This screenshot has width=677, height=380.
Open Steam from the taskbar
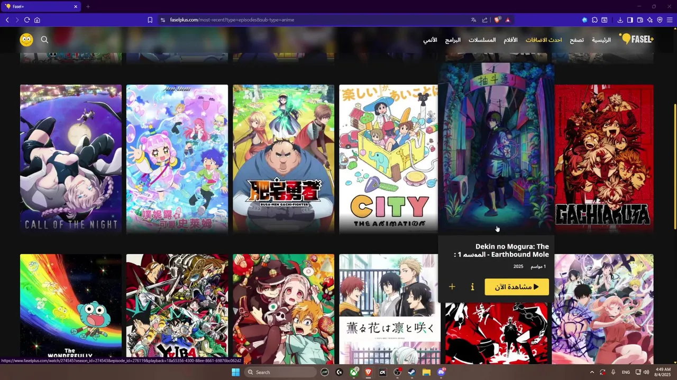(411, 372)
